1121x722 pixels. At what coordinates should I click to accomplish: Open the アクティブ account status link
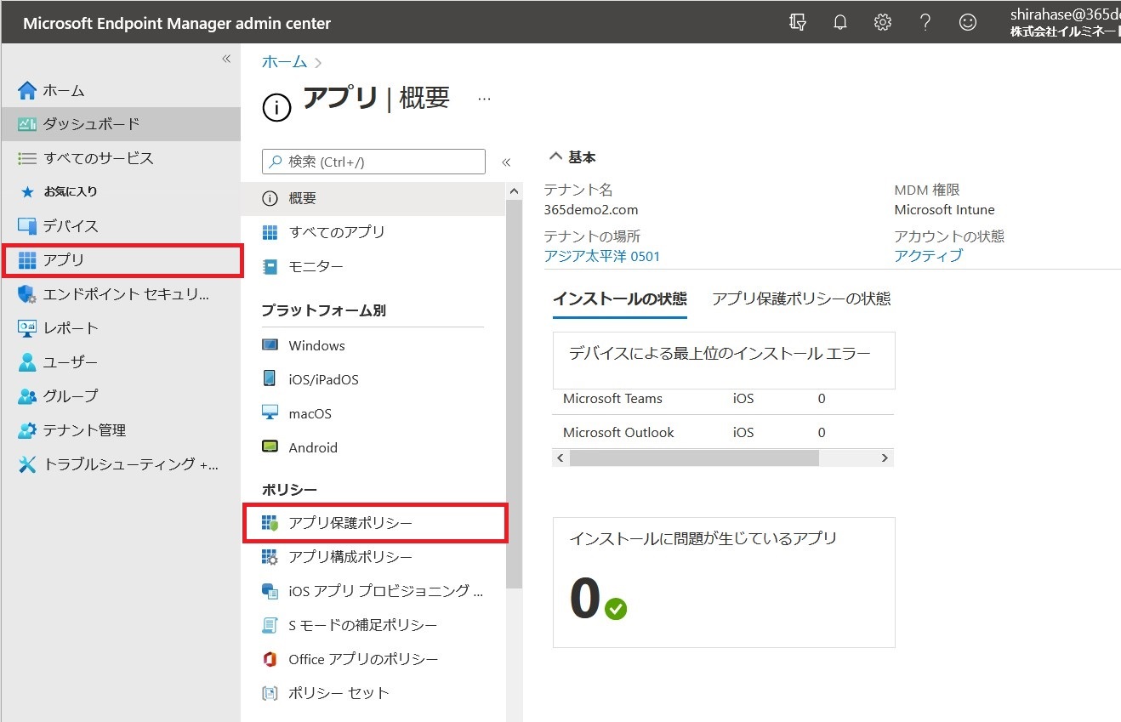(929, 256)
